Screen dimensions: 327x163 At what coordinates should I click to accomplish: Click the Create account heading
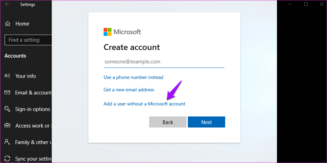tap(132, 47)
